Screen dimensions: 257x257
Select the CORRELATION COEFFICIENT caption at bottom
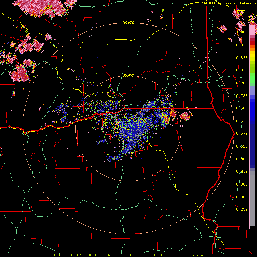click(130, 255)
